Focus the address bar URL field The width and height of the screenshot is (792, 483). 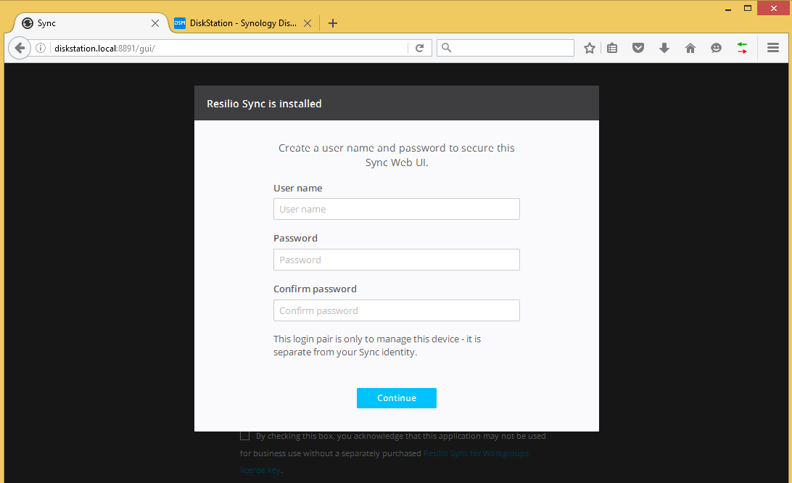coord(228,48)
